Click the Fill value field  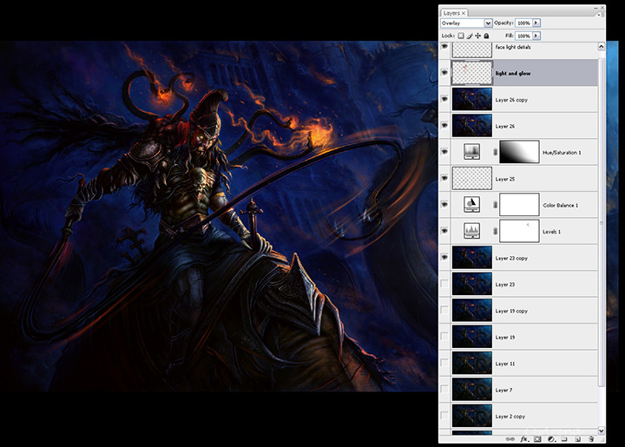(523, 36)
